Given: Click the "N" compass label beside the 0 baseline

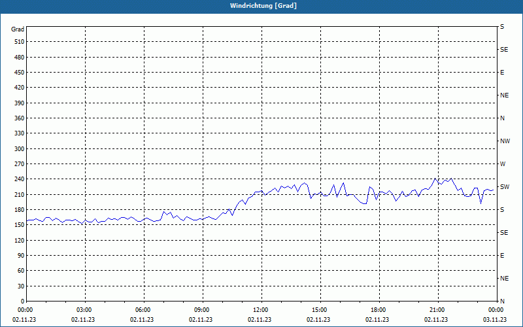Looking at the screenshot, I should [x=502, y=301].
